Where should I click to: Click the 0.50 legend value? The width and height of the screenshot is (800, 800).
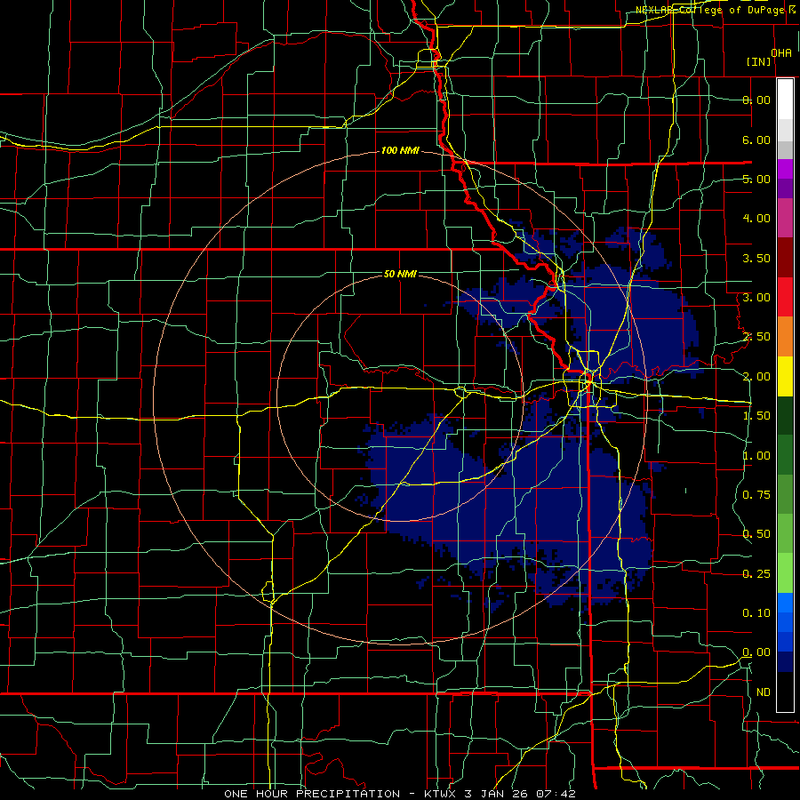756,534
